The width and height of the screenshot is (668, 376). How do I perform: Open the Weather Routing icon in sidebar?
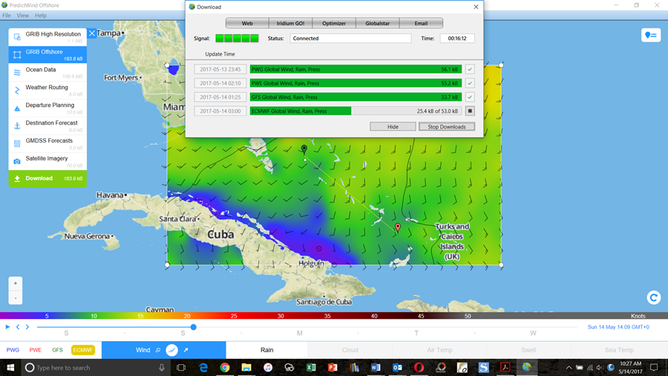pyautogui.click(x=17, y=90)
